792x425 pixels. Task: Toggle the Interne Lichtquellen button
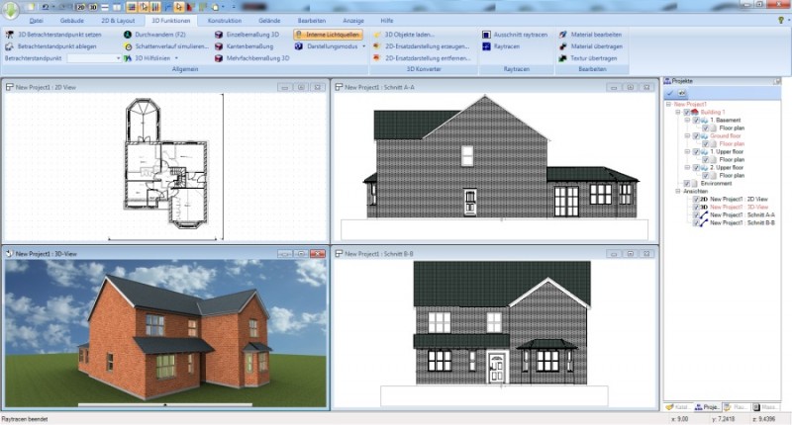pos(329,34)
